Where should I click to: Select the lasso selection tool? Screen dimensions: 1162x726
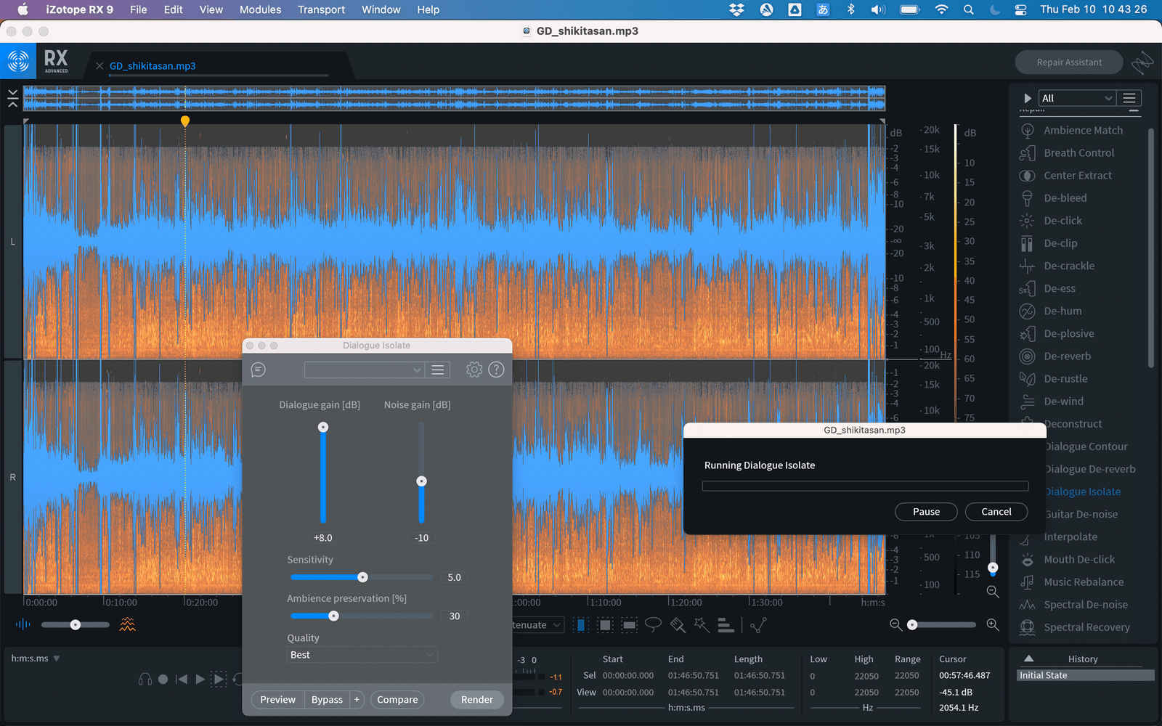click(x=654, y=624)
